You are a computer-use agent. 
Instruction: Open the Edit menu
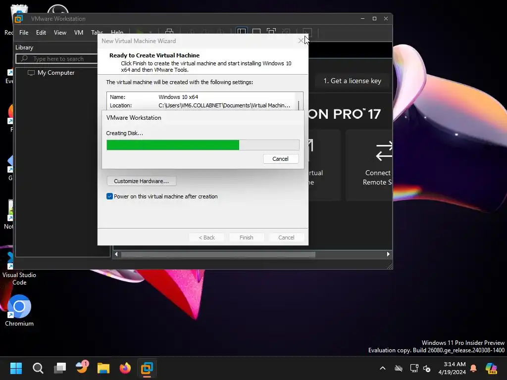coord(41,32)
